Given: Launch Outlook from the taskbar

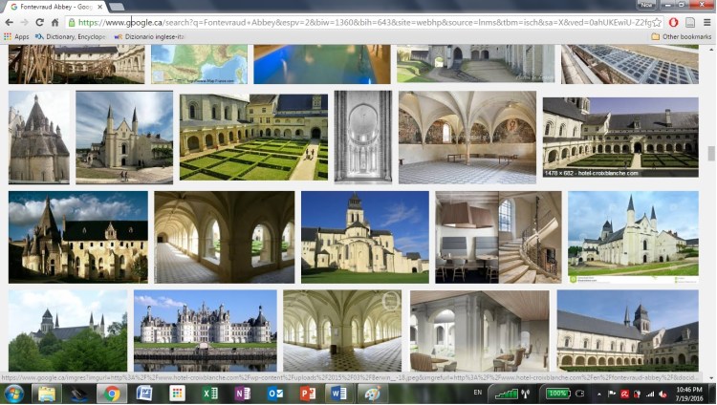Looking at the screenshot, I should click(275, 394).
